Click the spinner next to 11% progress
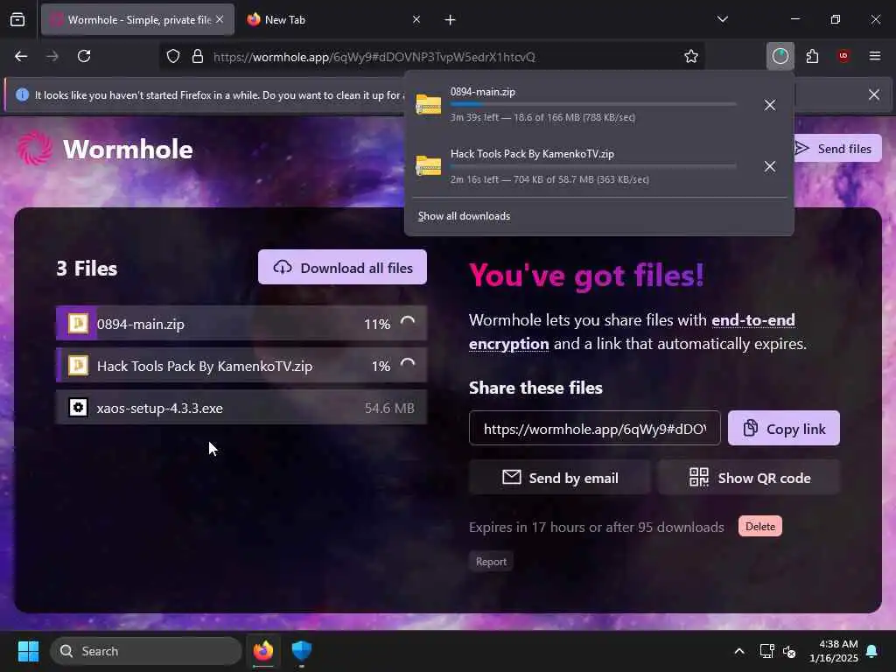The image size is (896, 672). [x=408, y=323]
